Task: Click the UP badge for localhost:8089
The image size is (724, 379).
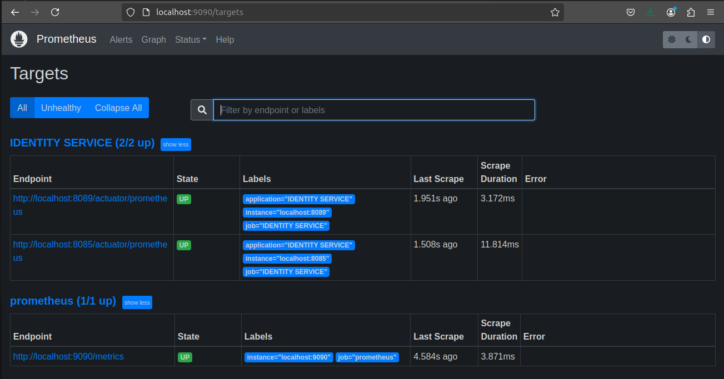Action: tap(184, 199)
